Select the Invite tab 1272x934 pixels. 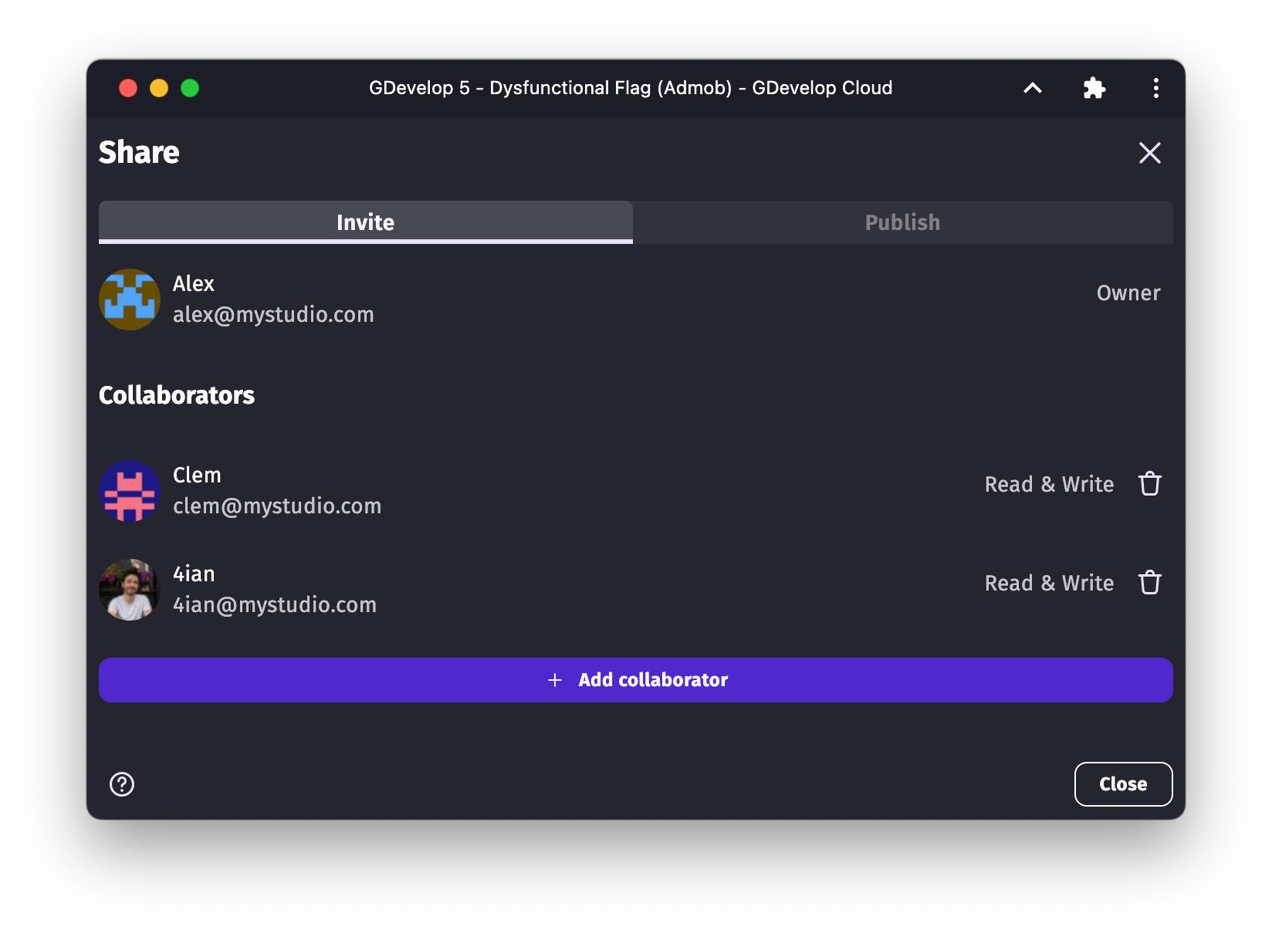(364, 222)
